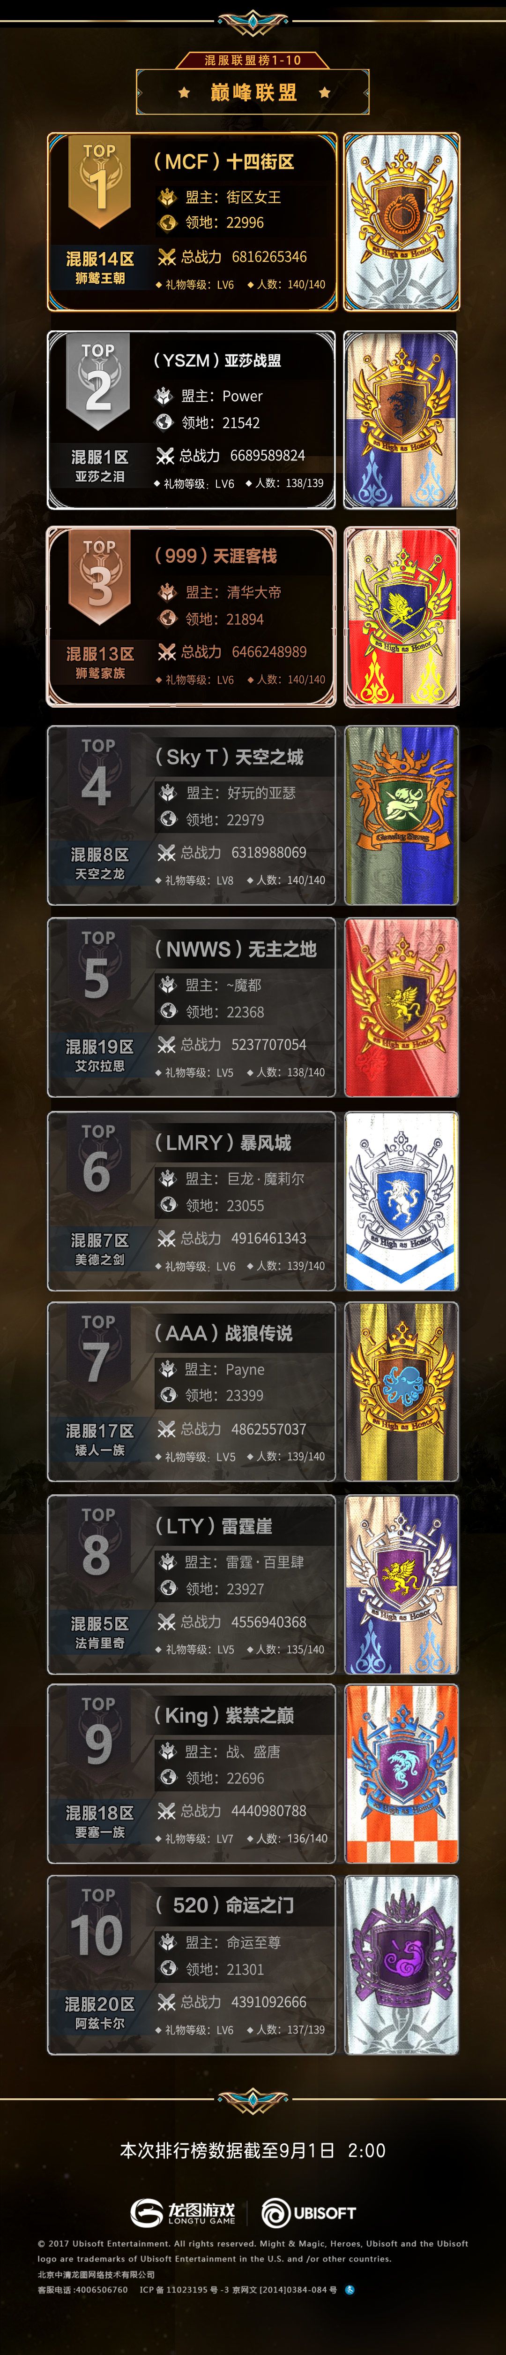Click the TOP 2 silver rank badge
506x2355 pixels.
coord(99,382)
